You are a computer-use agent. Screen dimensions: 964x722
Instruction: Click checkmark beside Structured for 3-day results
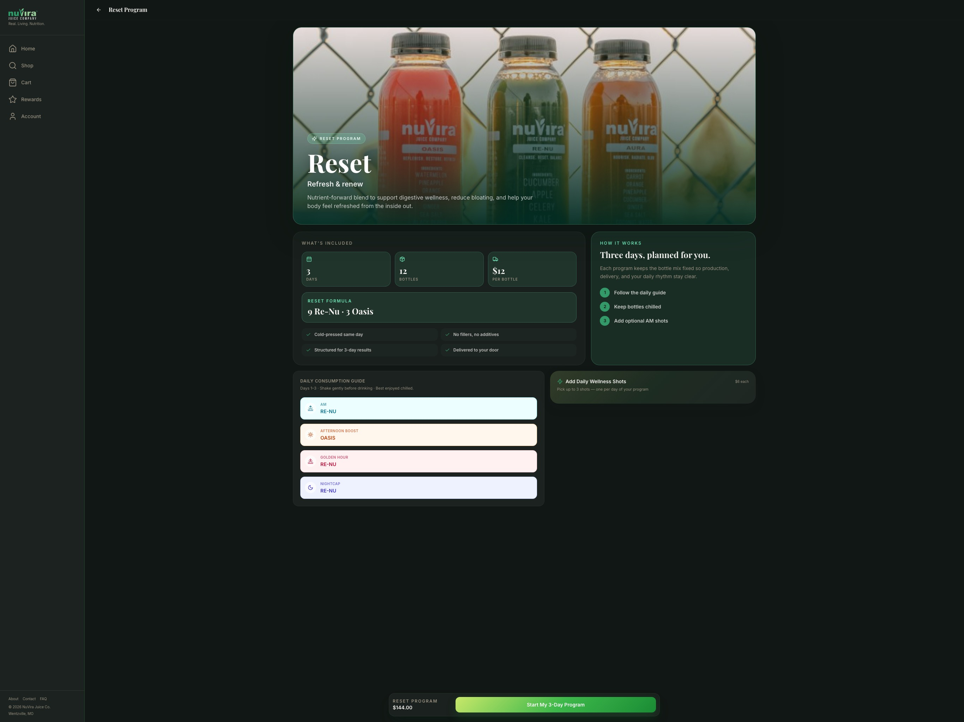308,350
